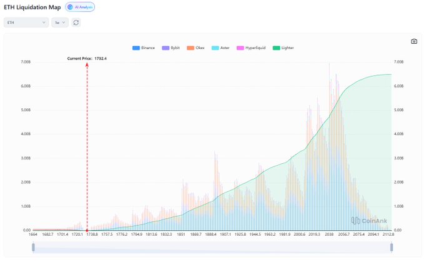Viewport: 424px width, 262px height.
Task: Click the 1907.1 x-axis label
Action: coord(225,234)
